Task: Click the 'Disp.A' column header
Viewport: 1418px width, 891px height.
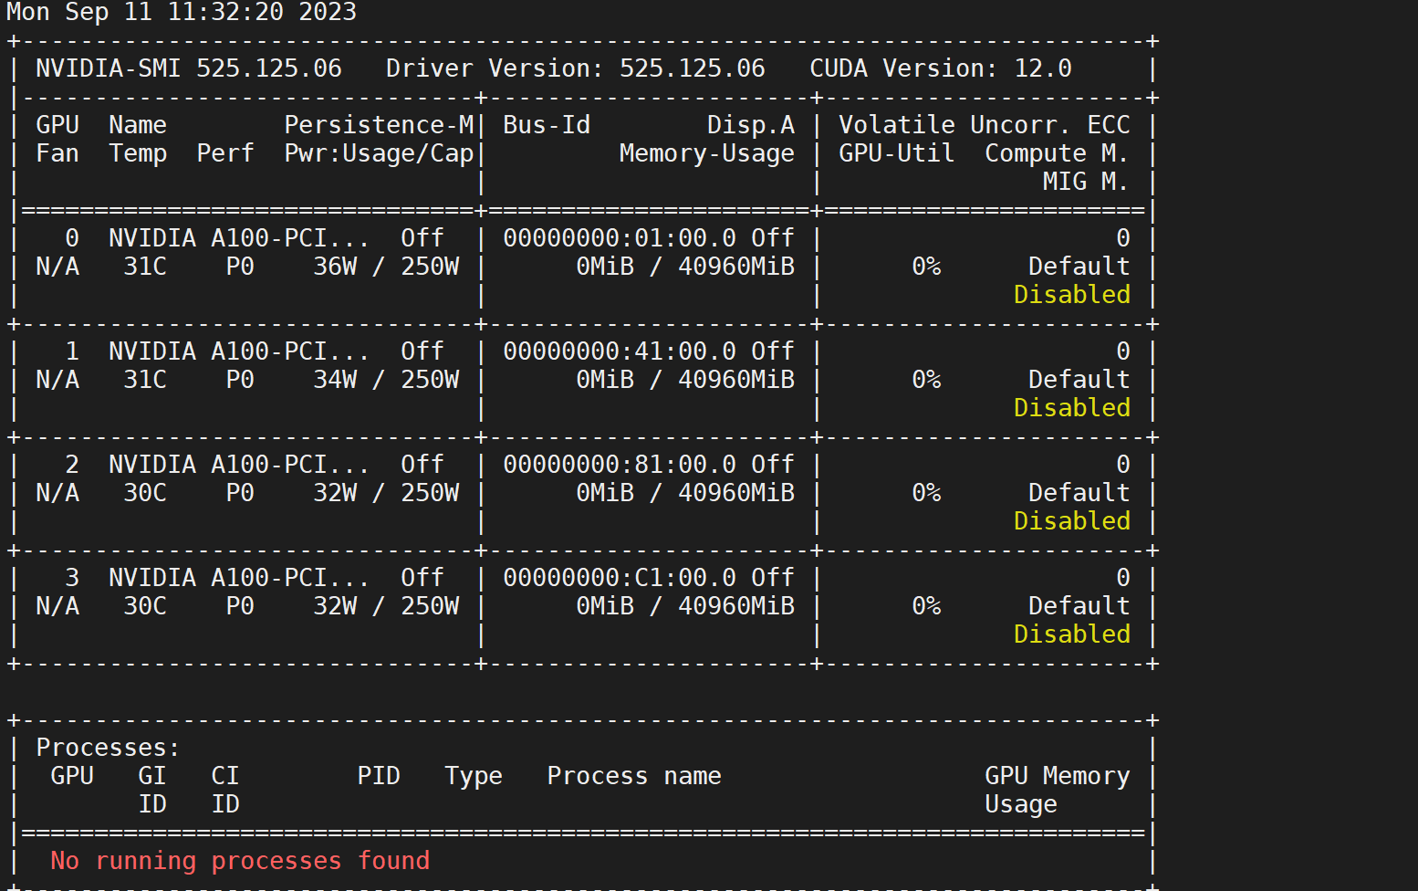Action: [x=751, y=125]
